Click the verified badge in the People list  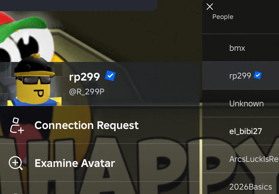pyautogui.click(x=258, y=75)
